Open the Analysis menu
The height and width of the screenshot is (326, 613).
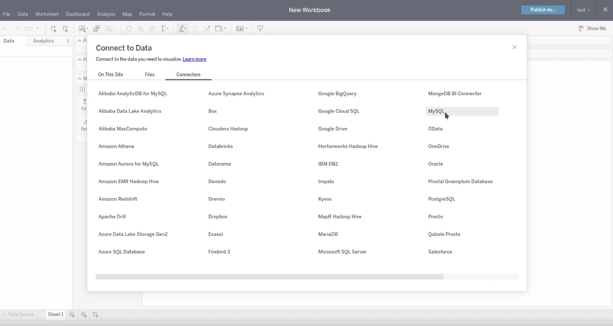(x=106, y=14)
